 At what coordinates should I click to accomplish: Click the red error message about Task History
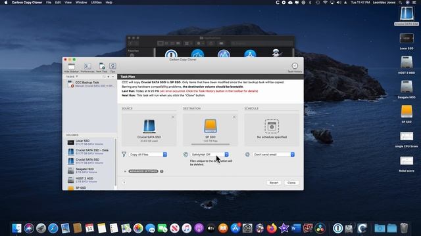pos(209,91)
